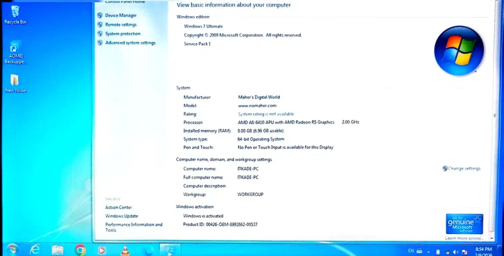Viewport: 504px width, 256px height.
Task: Open Action Center link
Action: coord(118,208)
